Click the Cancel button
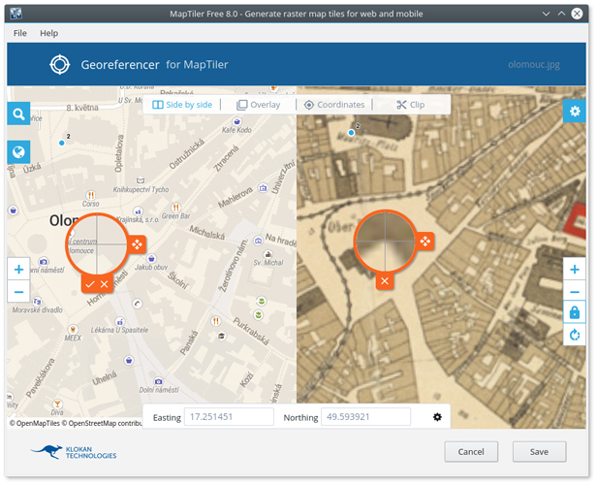597x485 pixels. (x=471, y=452)
